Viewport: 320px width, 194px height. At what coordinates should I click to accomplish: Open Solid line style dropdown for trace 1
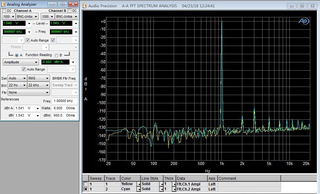point(161,184)
